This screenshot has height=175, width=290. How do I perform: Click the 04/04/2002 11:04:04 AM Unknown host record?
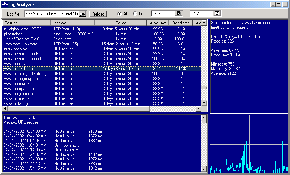[x=41, y=145]
